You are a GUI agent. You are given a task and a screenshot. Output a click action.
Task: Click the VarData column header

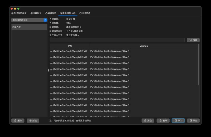click(143, 46)
